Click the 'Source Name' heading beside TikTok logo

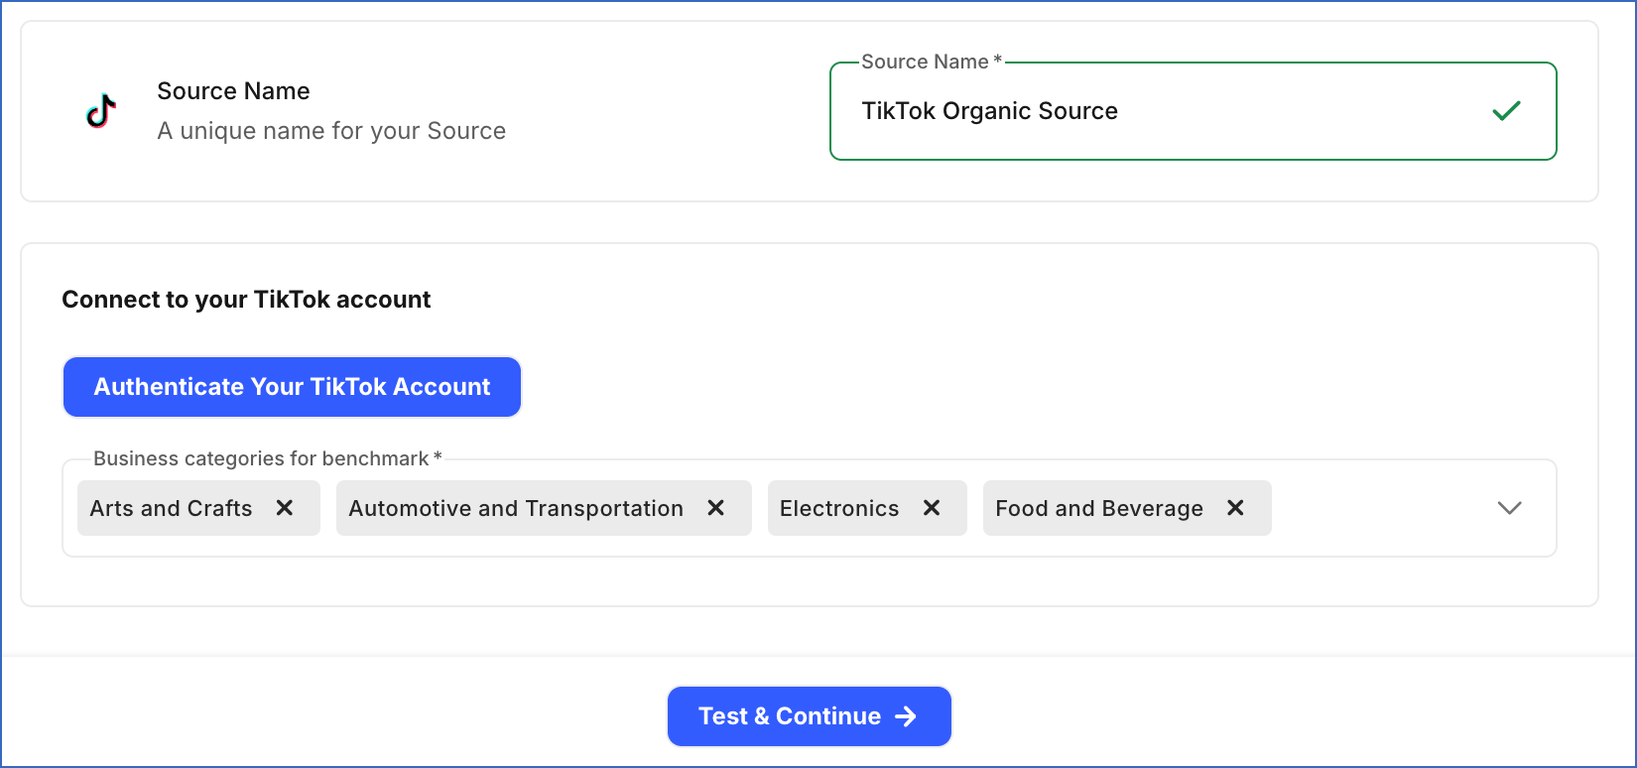point(233,91)
